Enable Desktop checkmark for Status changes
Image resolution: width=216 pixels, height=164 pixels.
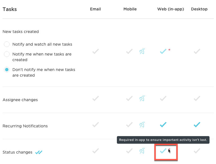197,151
